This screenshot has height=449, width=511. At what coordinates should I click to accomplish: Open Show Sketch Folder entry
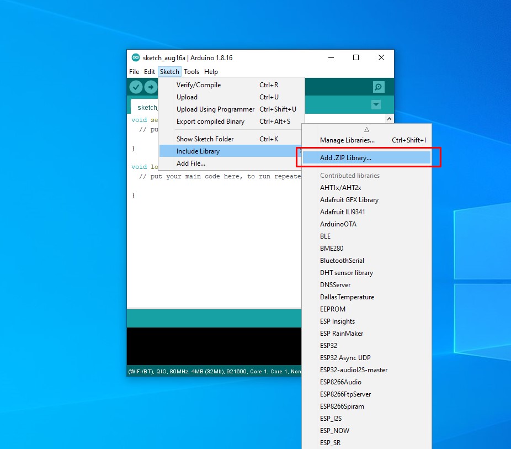pos(205,139)
